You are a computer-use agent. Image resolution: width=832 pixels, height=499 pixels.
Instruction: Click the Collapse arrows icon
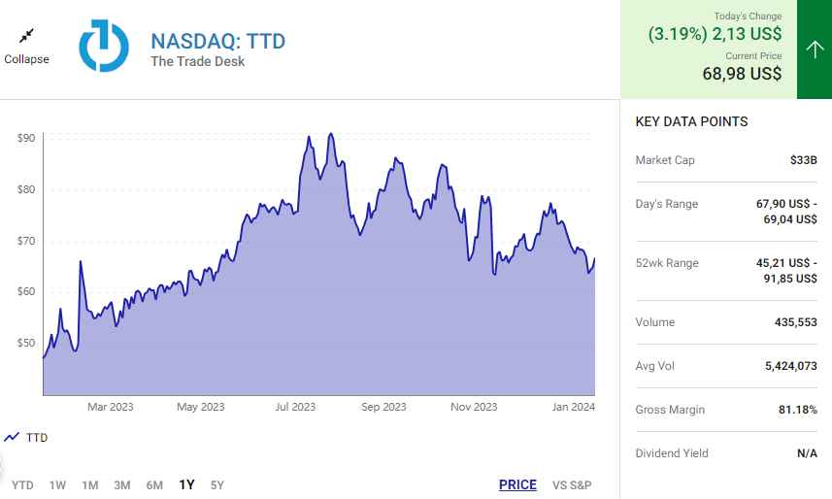26,36
